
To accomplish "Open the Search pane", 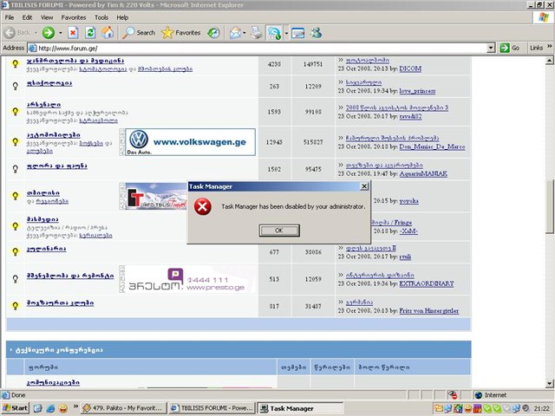I will coord(139,33).
